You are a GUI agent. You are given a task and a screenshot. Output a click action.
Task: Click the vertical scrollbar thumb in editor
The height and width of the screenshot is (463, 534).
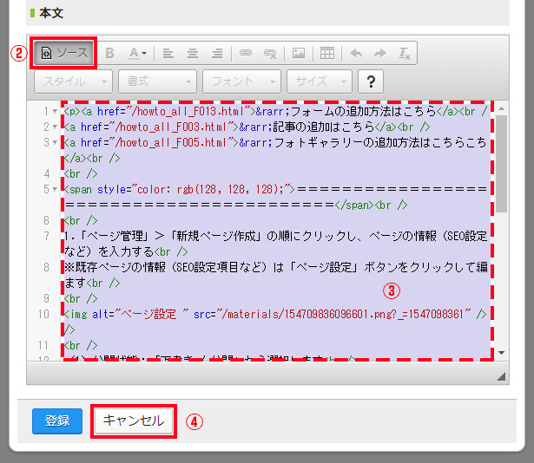pyautogui.click(x=501, y=164)
